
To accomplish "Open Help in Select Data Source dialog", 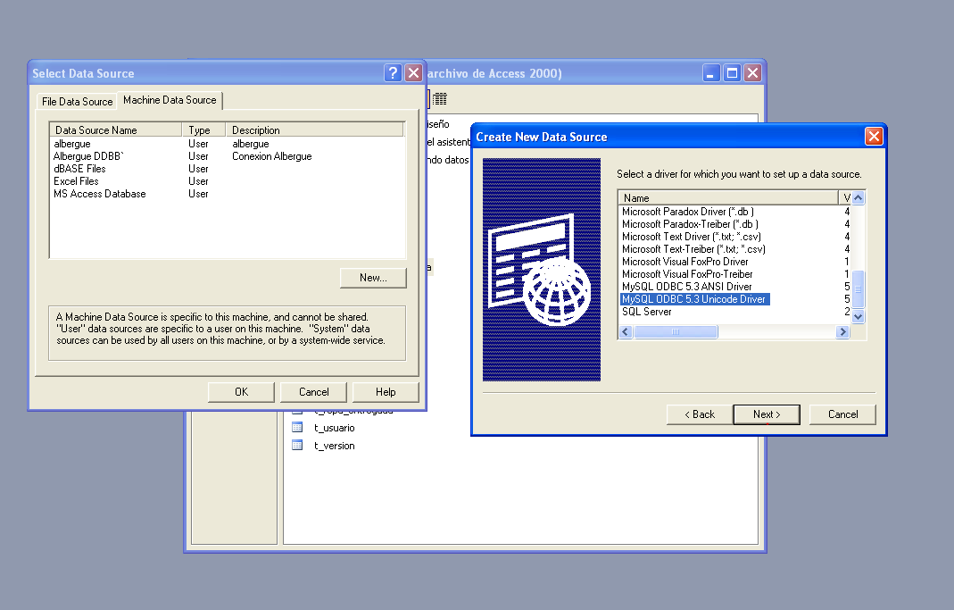I will (386, 392).
